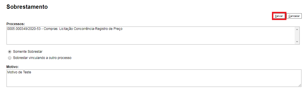Save the sobrestamento with Salvar button
306x112 pixels.
279,16
